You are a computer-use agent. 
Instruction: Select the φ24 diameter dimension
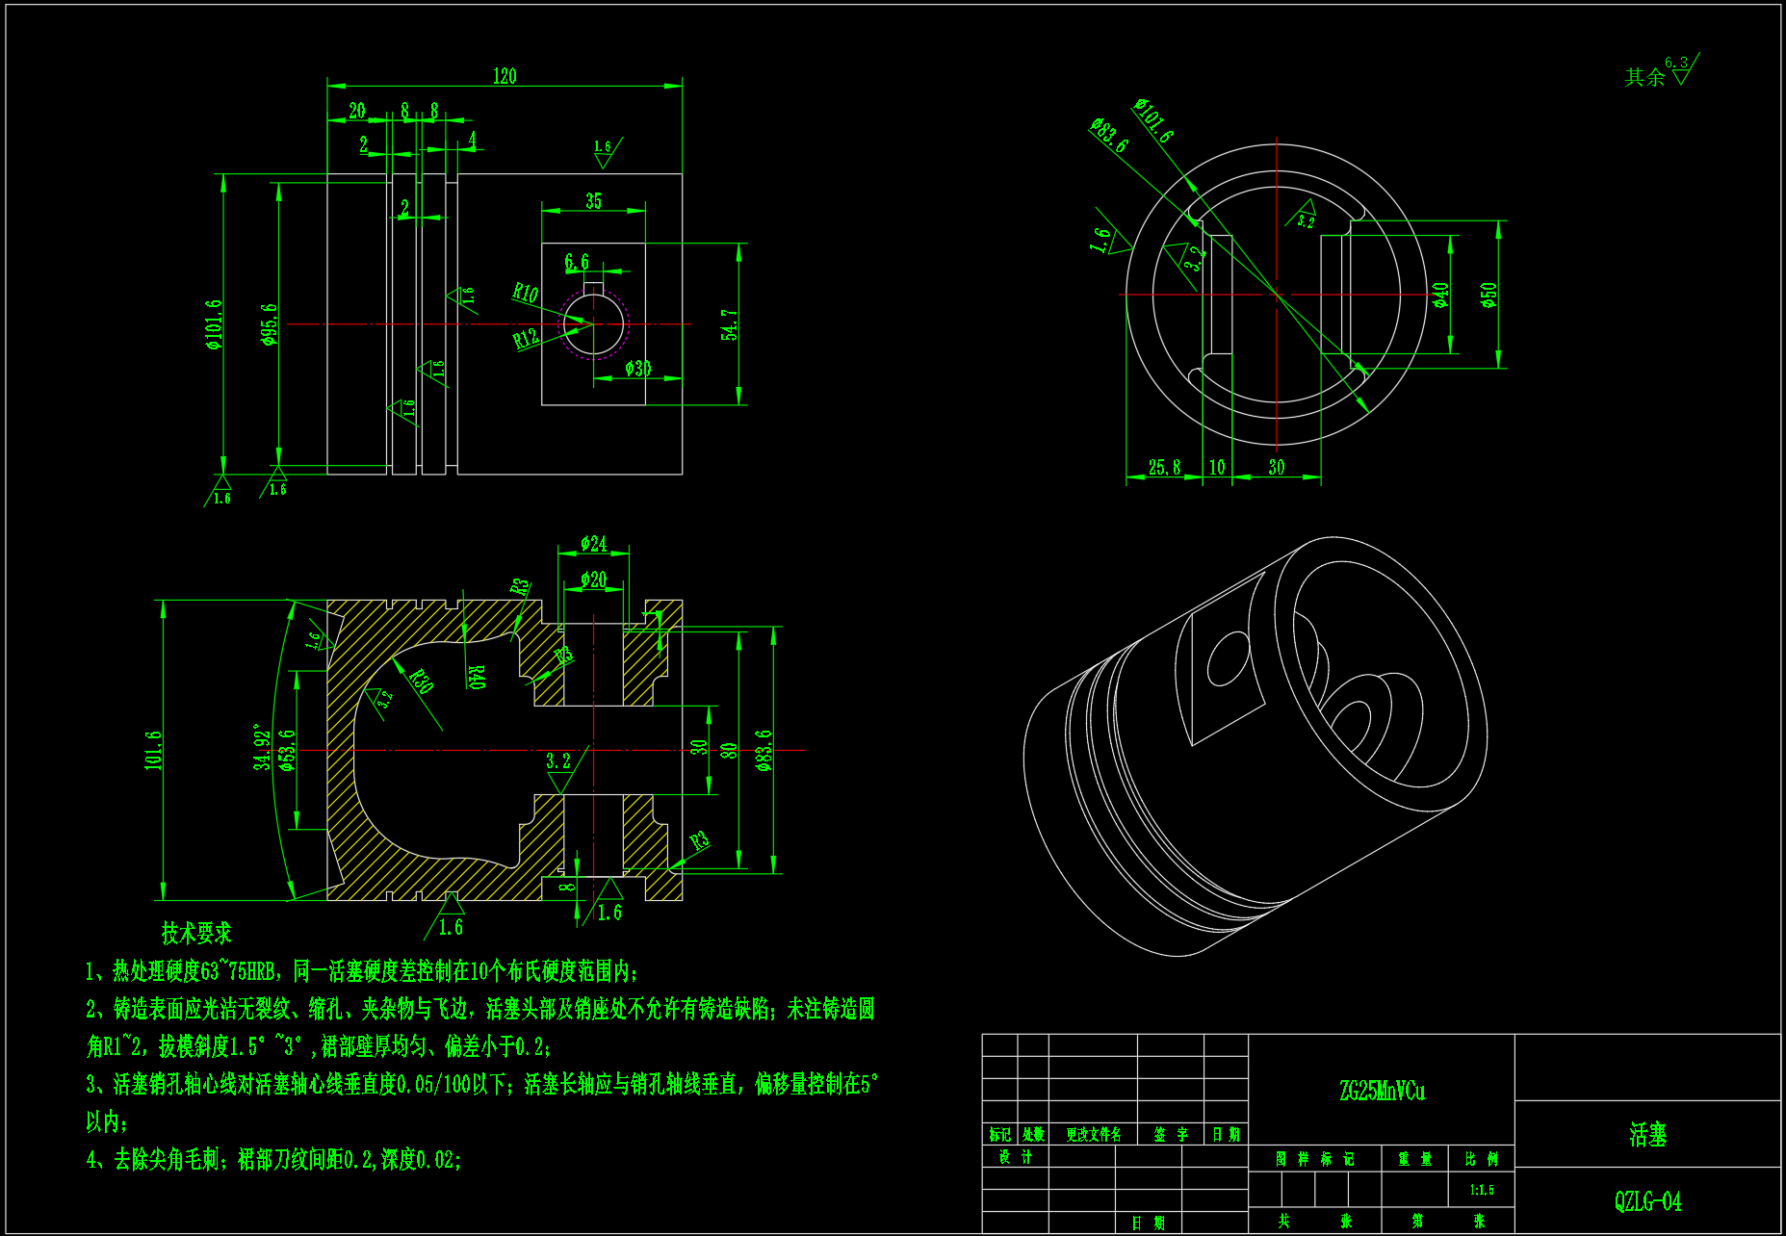(x=593, y=544)
